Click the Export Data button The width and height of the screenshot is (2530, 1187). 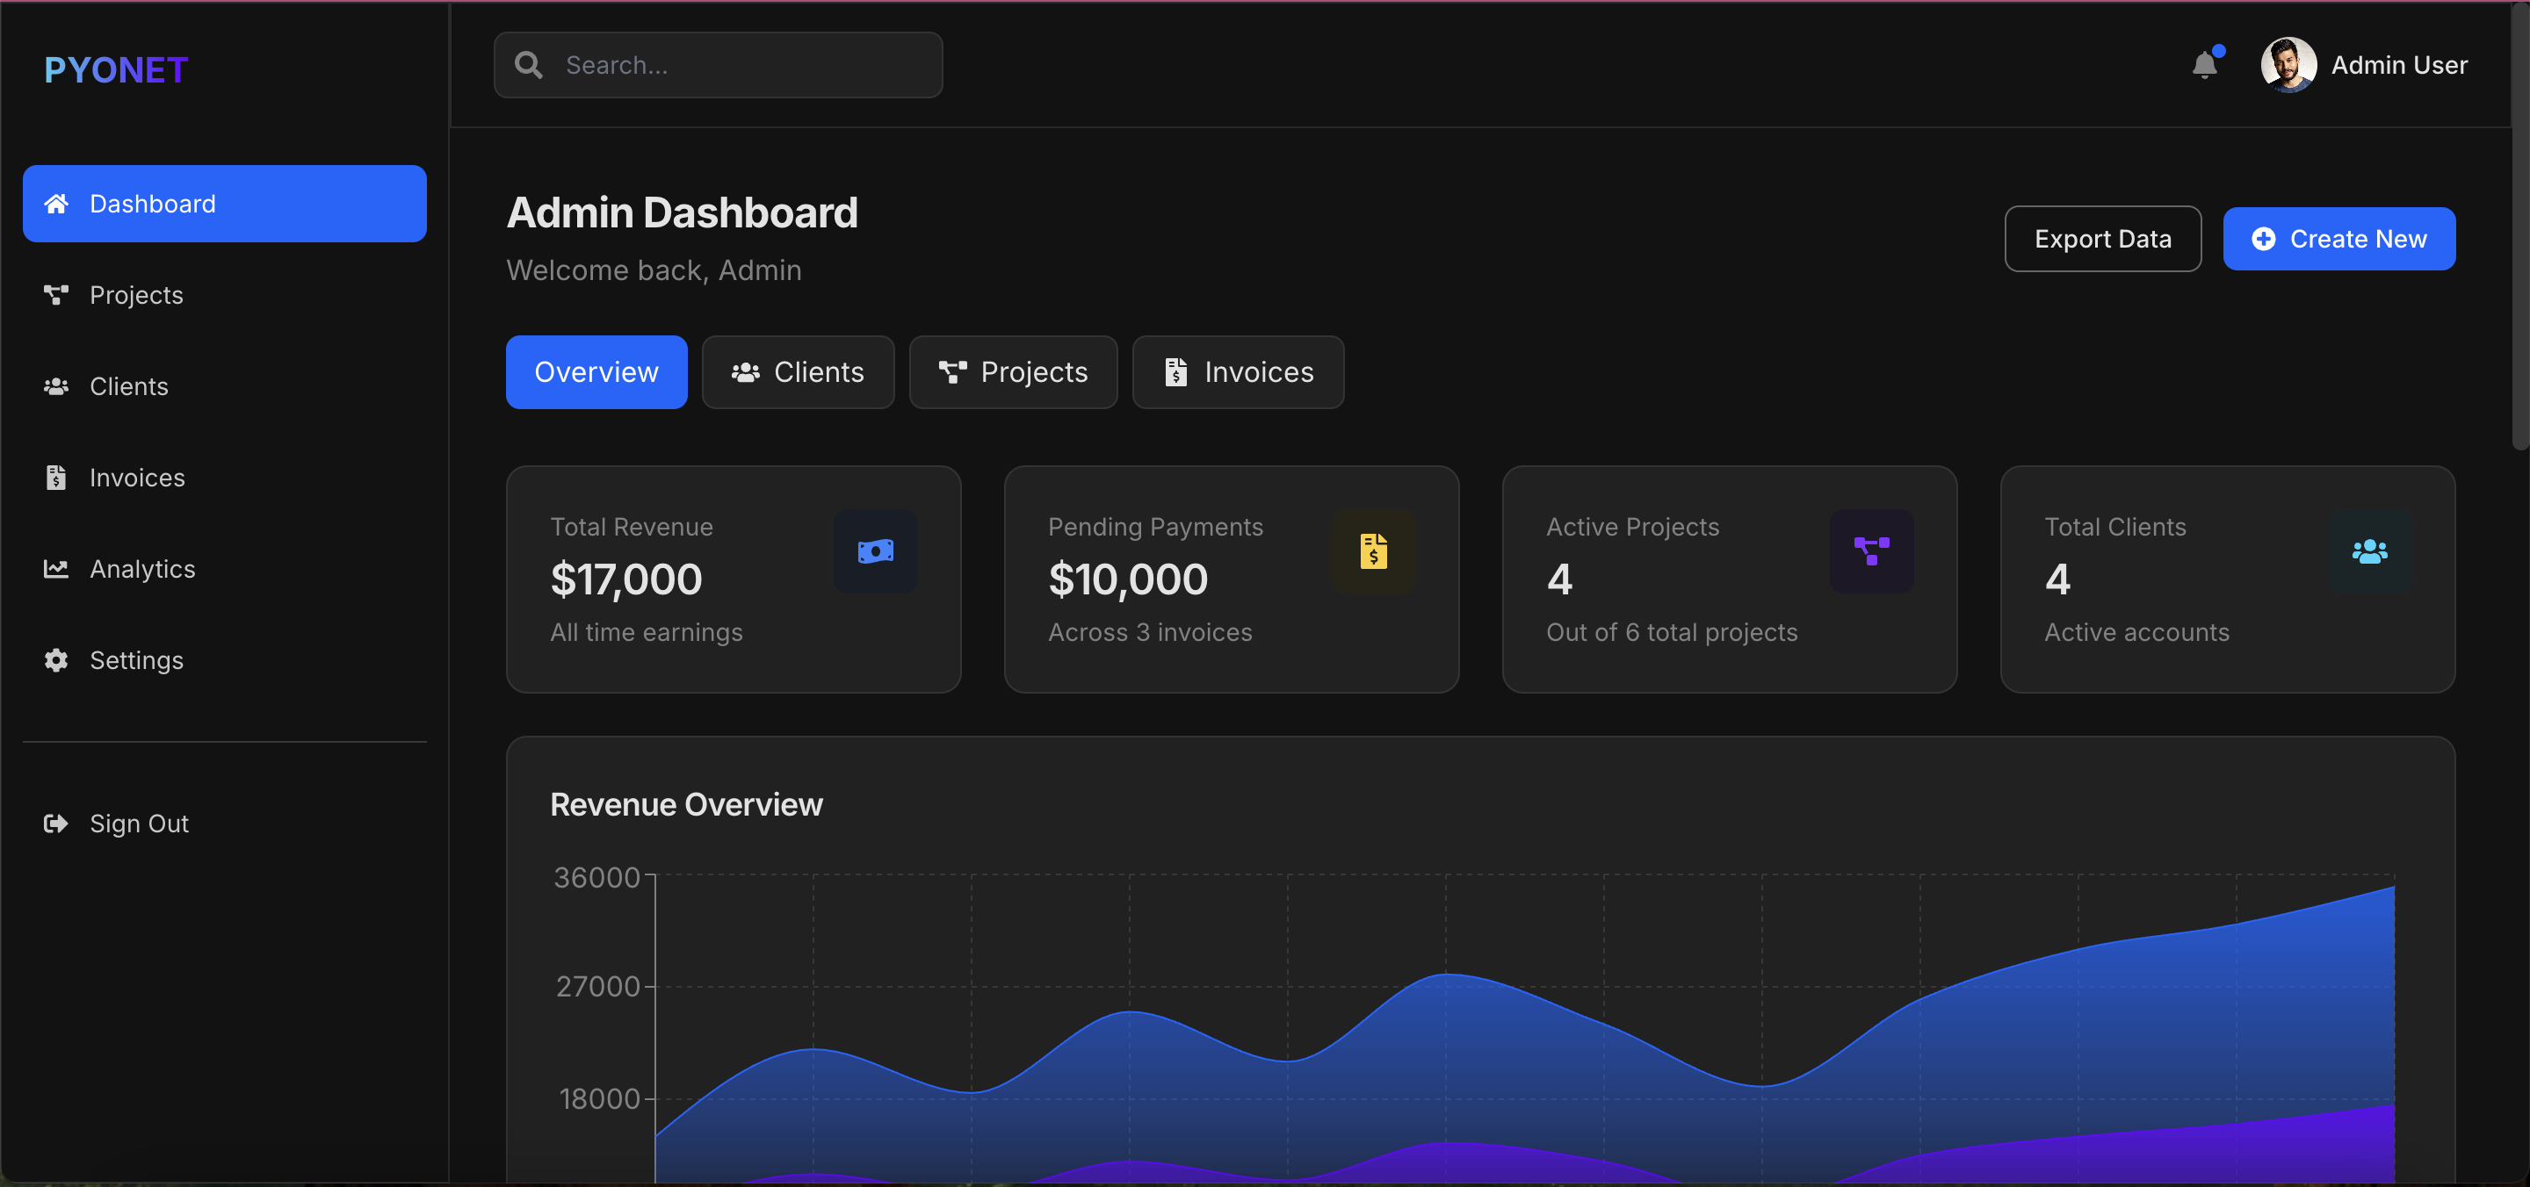[x=2102, y=239]
